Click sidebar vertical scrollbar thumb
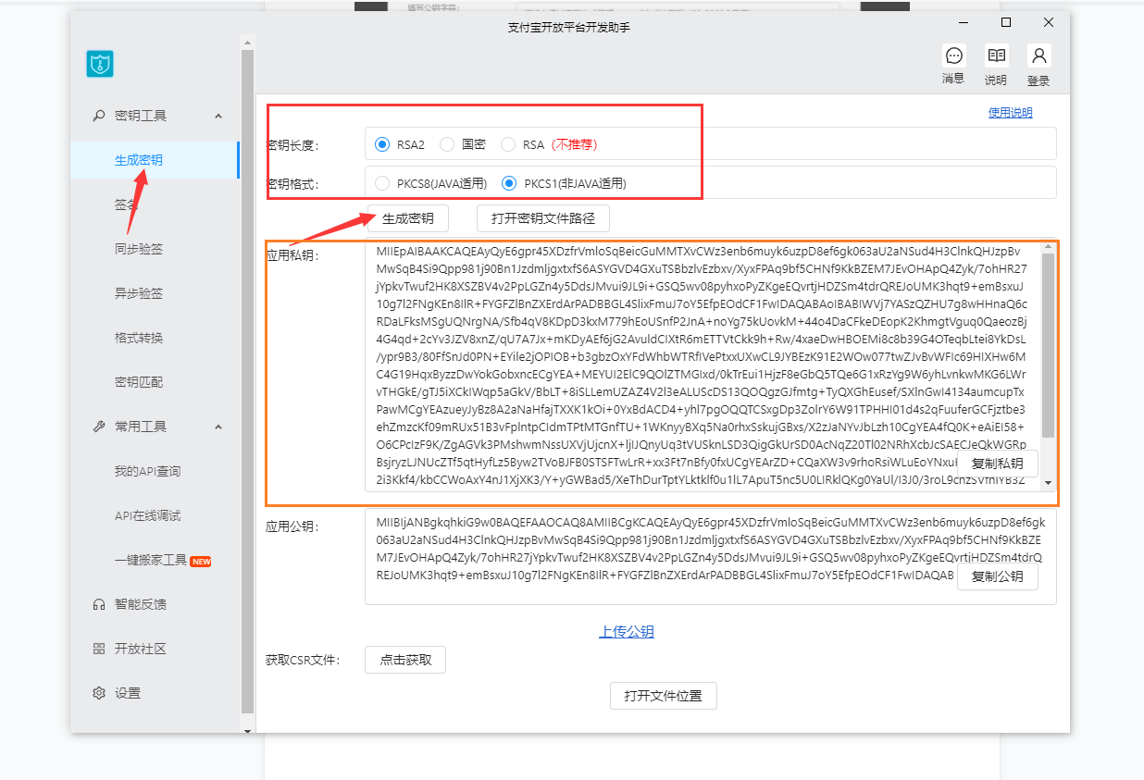This screenshot has width=1144, height=780. pyautogui.click(x=247, y=381)
